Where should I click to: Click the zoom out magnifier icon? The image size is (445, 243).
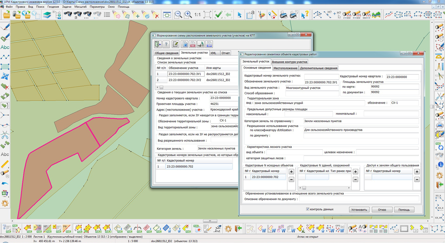click(x=178, y=14)
